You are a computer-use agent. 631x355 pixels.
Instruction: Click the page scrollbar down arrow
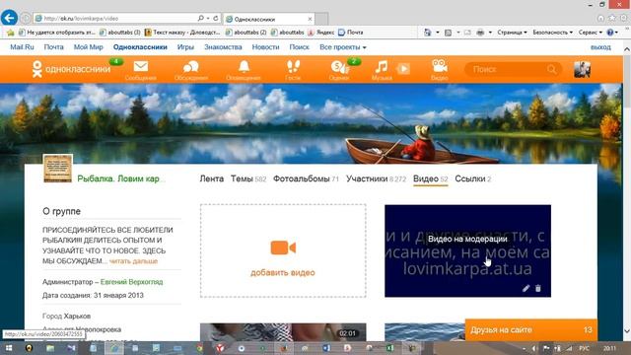tap(627, 331)
